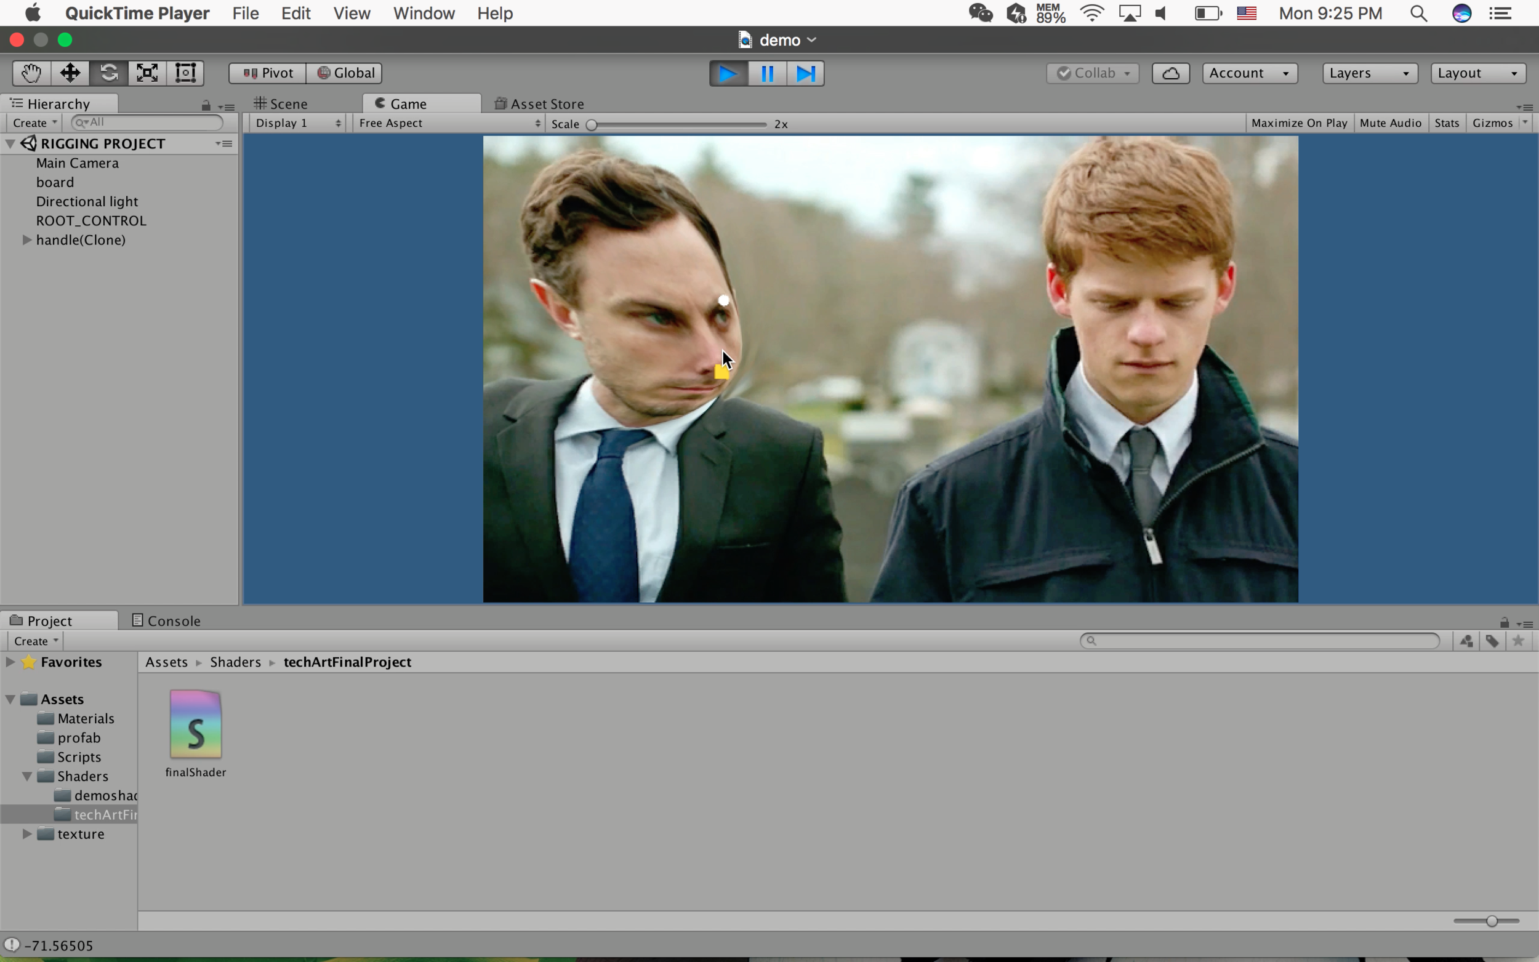Click the Project search field
The width and height of the screenshot is (1539, 962).
click(1260, 641)
